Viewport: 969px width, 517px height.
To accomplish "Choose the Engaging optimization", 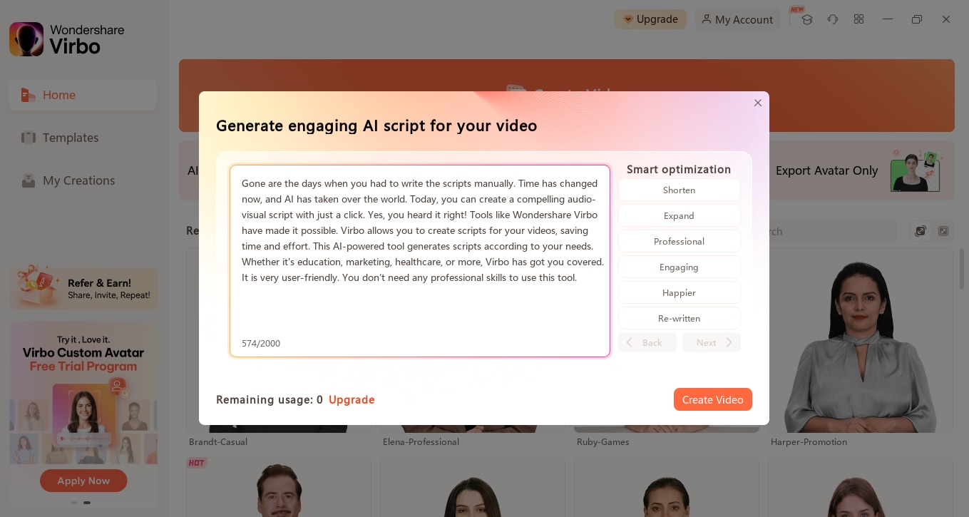I will click(679, 267).
